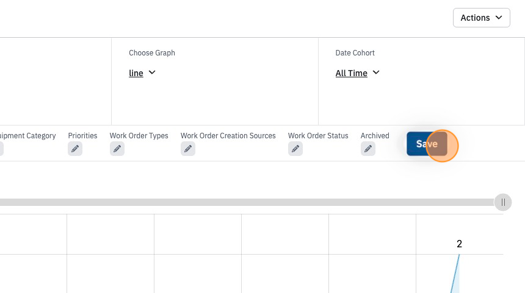The image size is (525, 293).
Task: Select the 'line' underlined text
Action: point(136,73)
